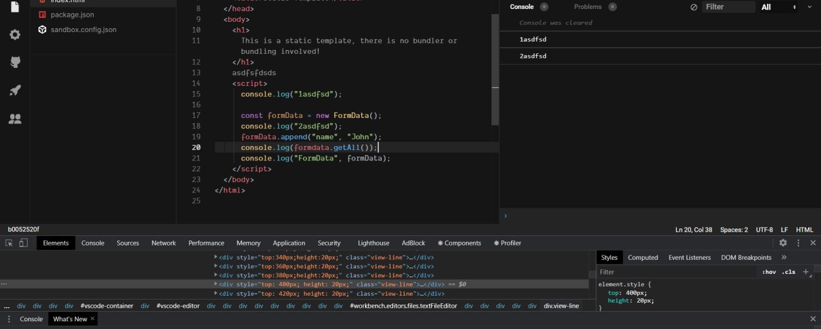Switch to the sandbox Problems tab
The width and height of the screenshot is (821, 329).
[x=588, y=7]
